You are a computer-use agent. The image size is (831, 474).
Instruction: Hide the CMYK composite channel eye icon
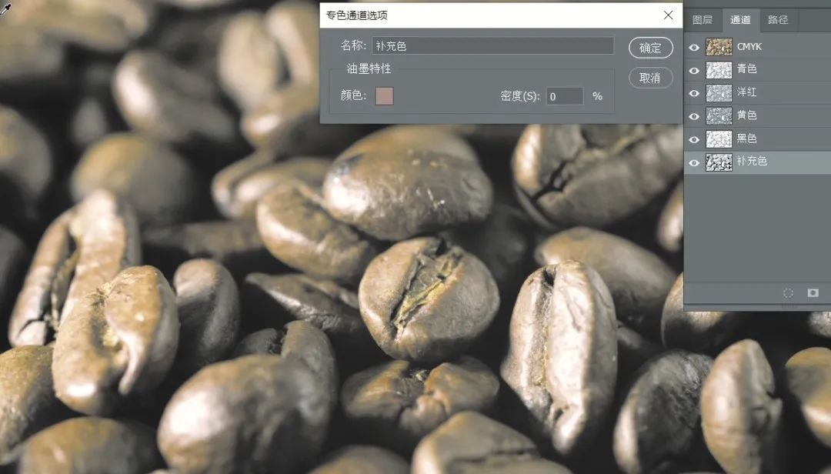(x=694, y=47)
